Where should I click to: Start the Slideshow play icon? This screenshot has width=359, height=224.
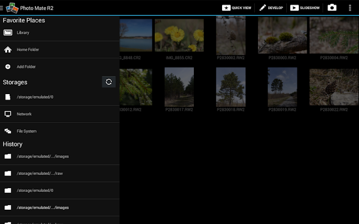pos(294,8)
